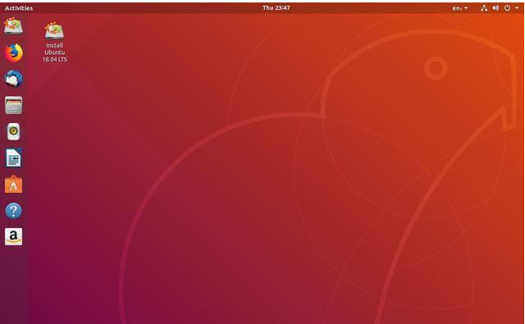Click the Activities button
The image size is (525, 324).
click(19, 8)
